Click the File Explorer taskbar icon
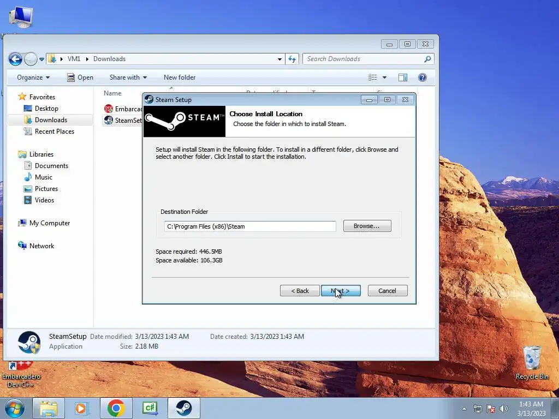Image resolution: width=559 pixels, height=419 pixels. (x=49, y=408)
